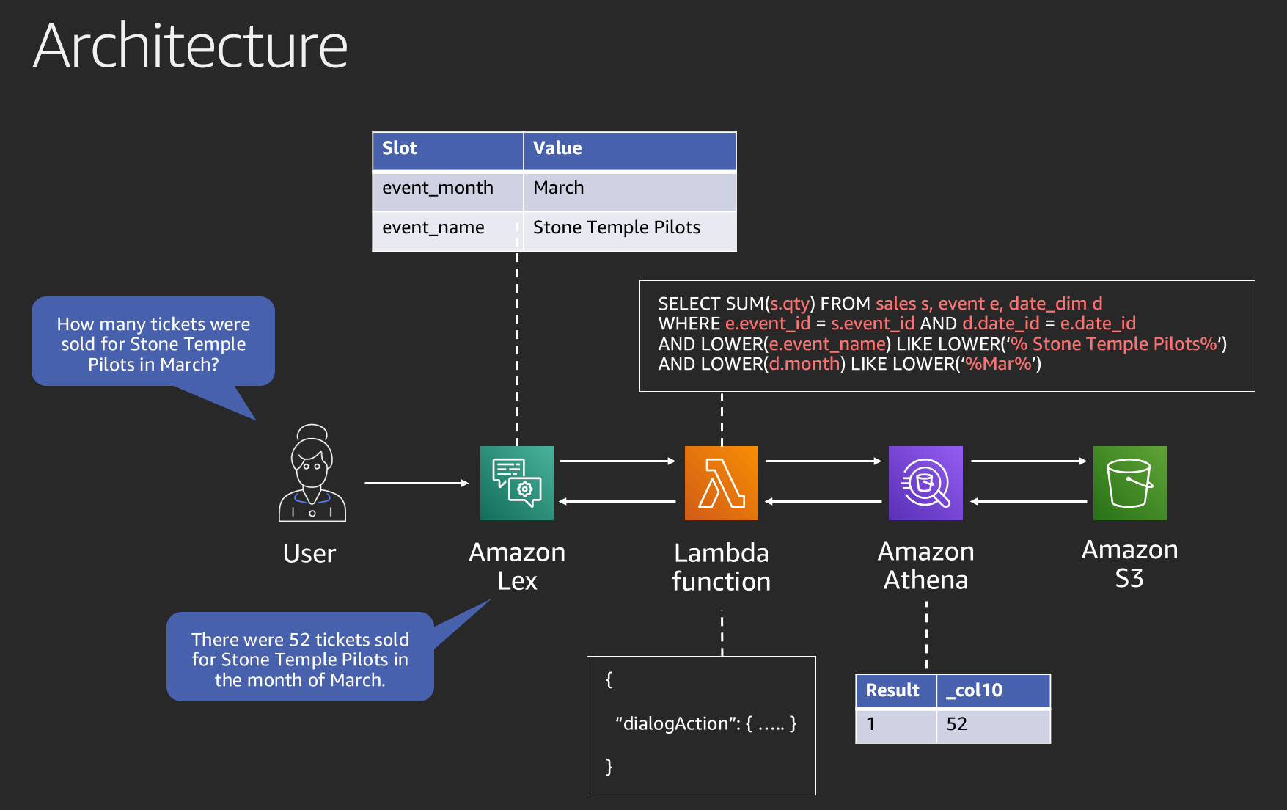Click the 'event_name' slot cell
1287x810 pixels.
pos(448,231)
